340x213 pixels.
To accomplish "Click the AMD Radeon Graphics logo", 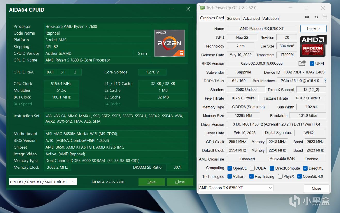I will coord(313,46).
